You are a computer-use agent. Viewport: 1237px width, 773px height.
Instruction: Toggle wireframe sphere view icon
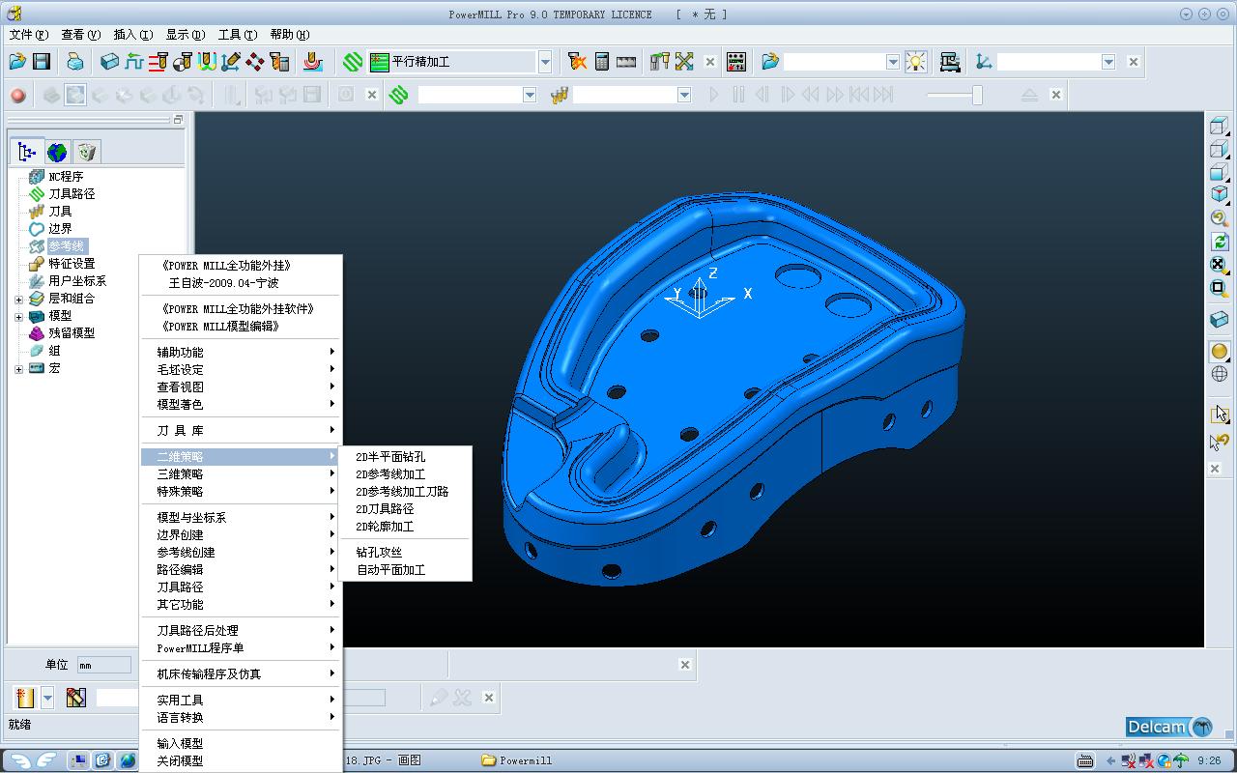1220,375
